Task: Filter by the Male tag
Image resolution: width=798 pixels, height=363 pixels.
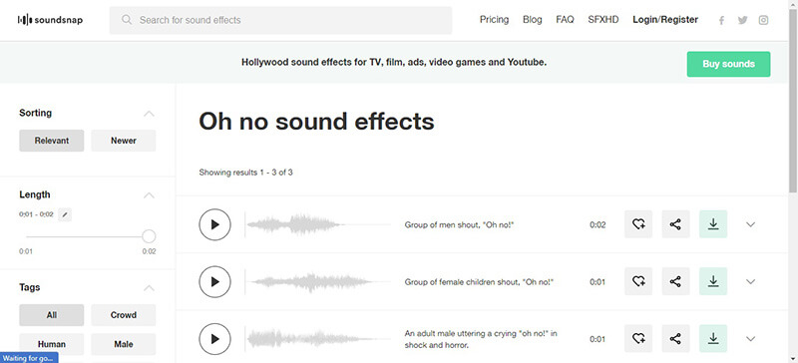Action: pos(123,344)
